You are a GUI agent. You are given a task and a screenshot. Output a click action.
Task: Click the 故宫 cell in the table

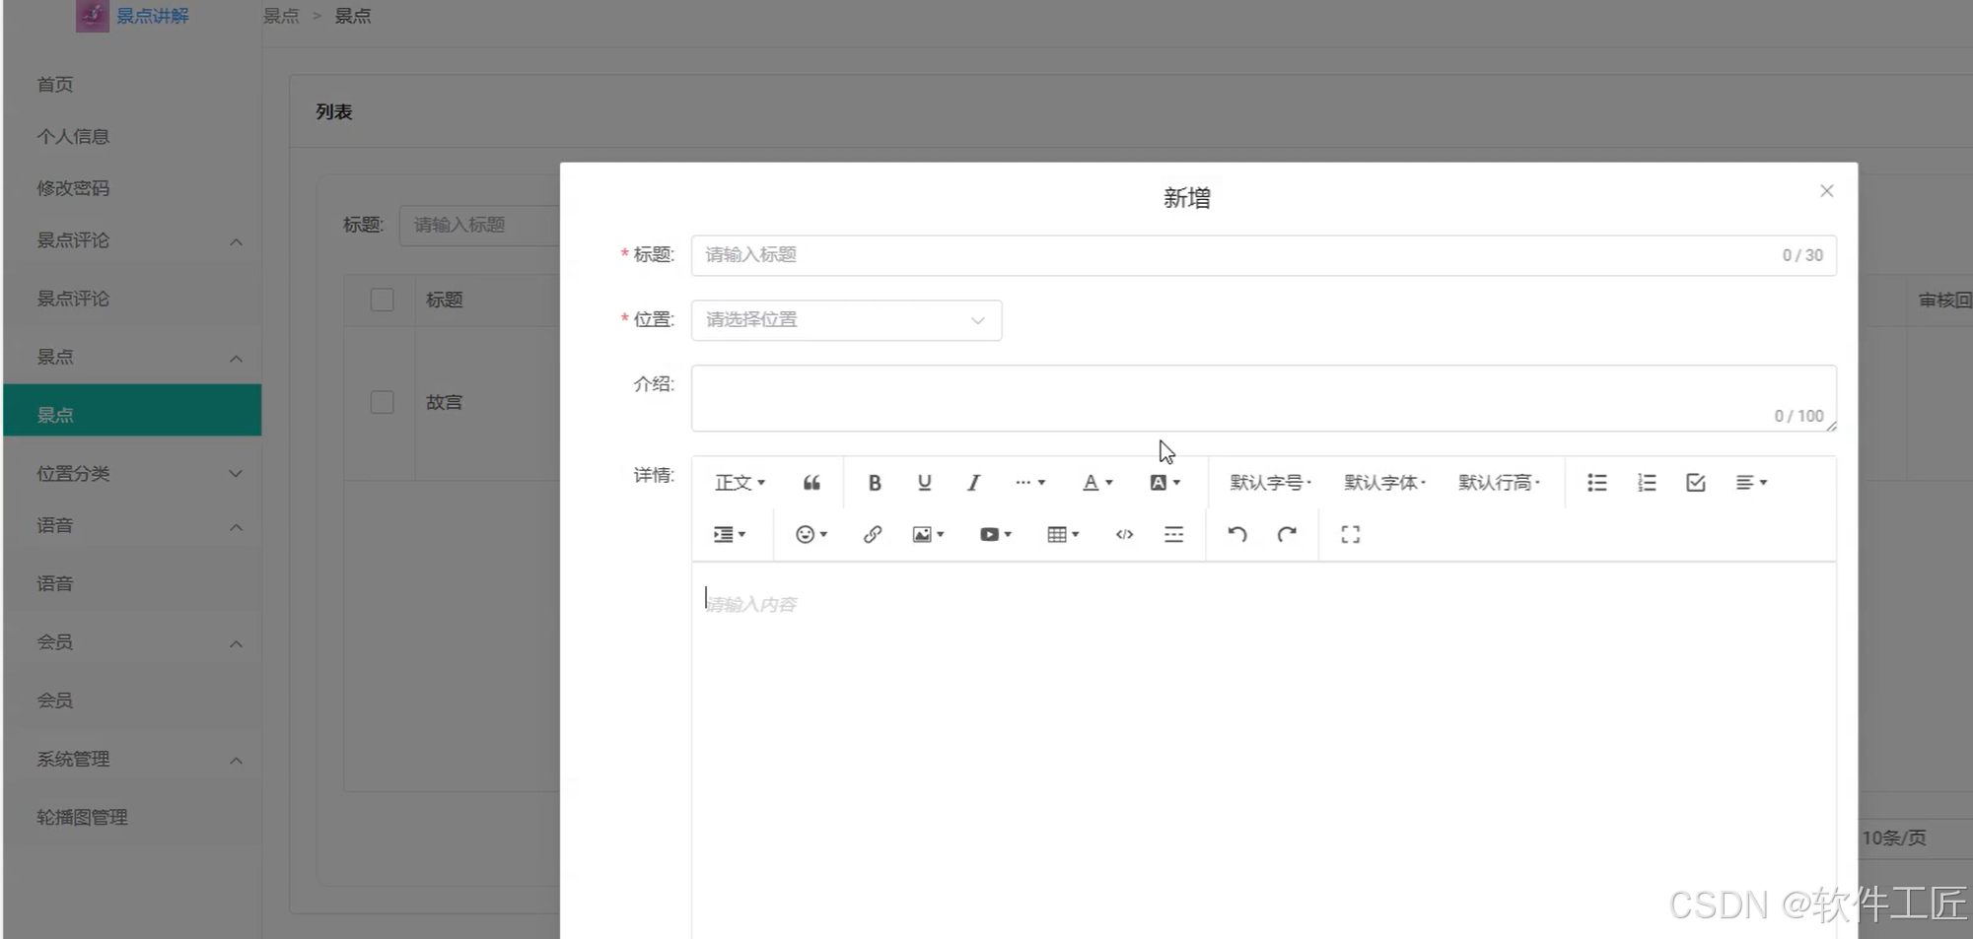pos(444,402)
